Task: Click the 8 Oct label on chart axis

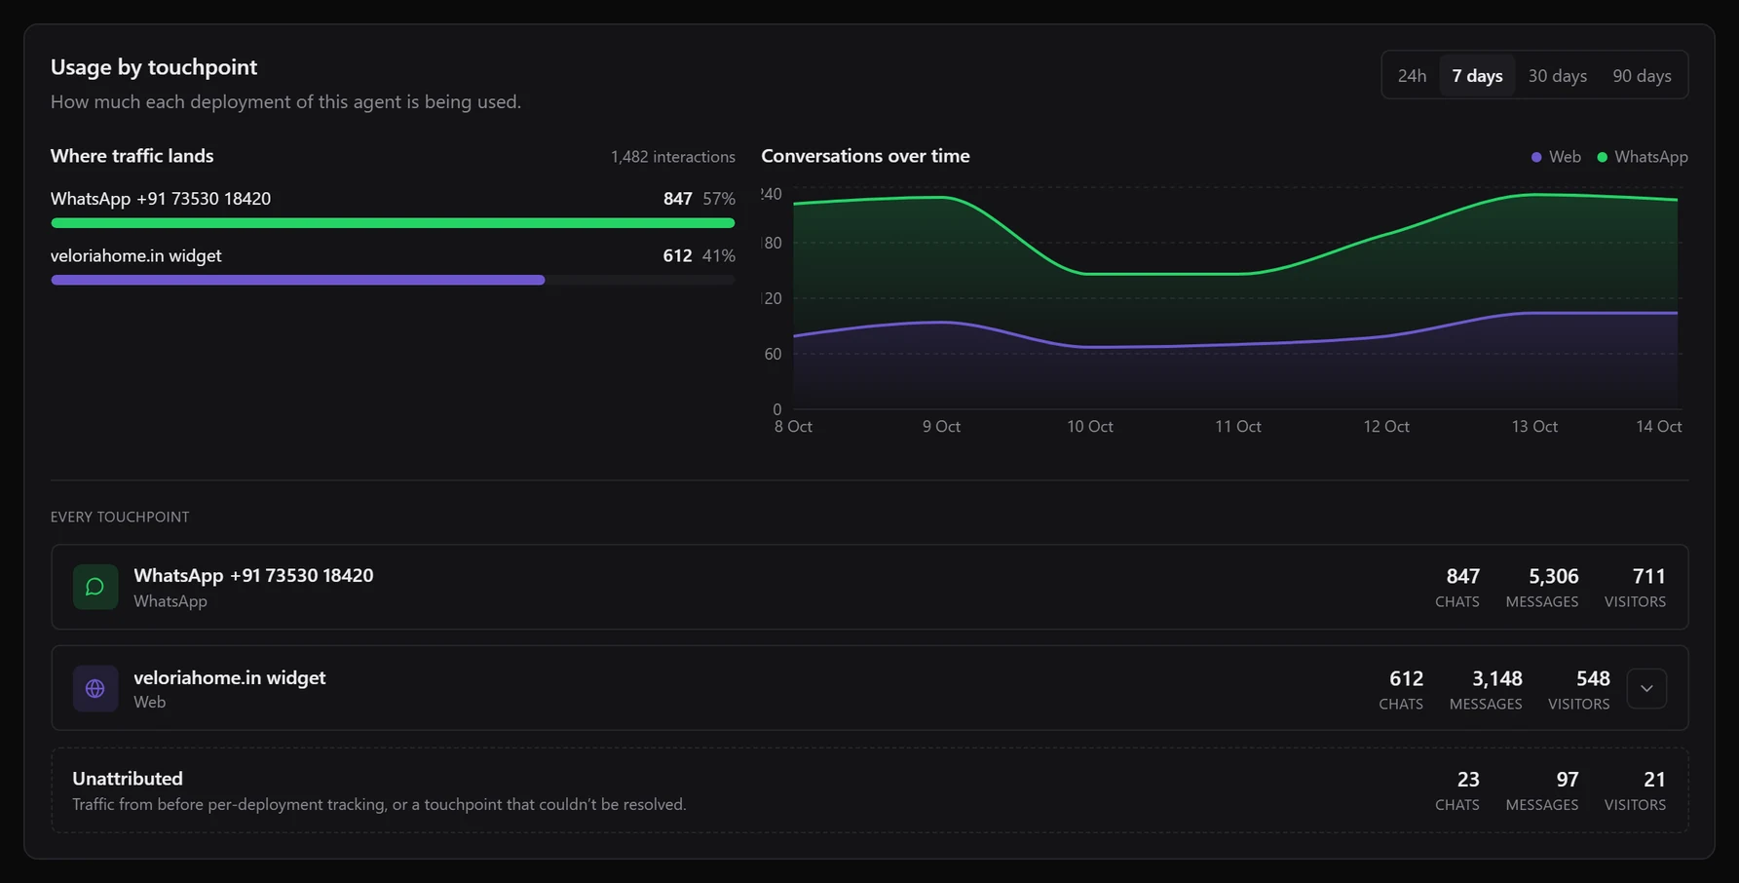Action: (793, 426)
